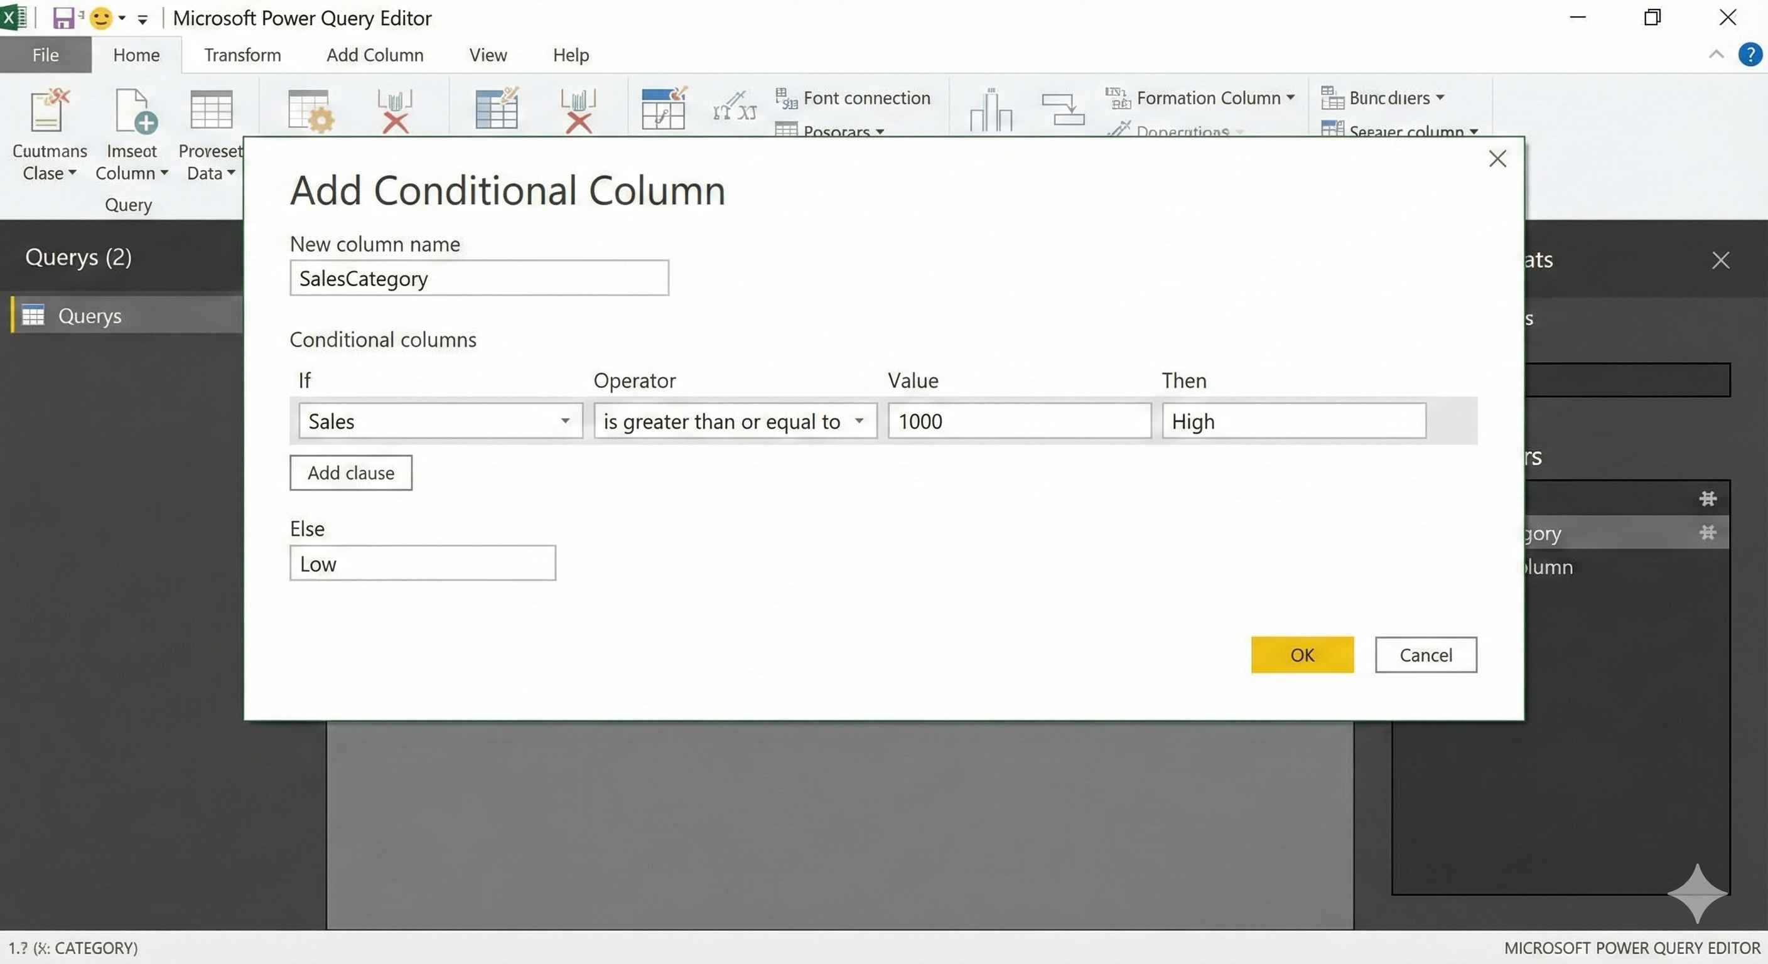Toggle the hash pin beside the gory field
This screenshot has height=964, width=1768.
(x=1708, y=532)
